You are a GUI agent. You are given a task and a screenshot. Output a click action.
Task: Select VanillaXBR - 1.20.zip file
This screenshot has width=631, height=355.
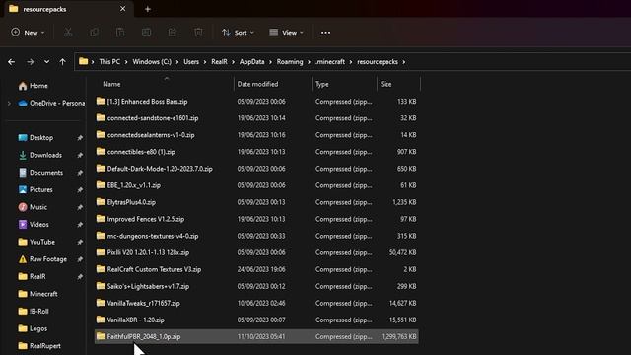click(256, 319)
